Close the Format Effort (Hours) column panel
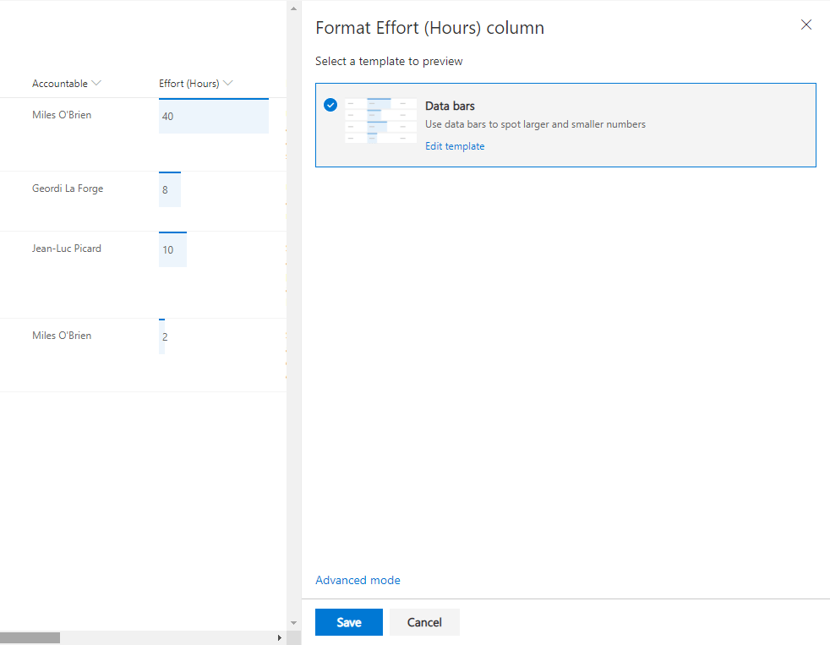 pyautogui.click(x=805, y=25)
